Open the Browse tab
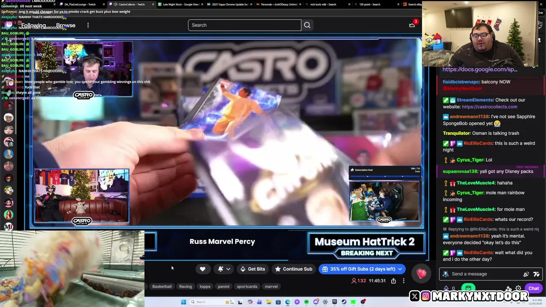The height and width of the screenshot is (307, 546). tap(66, 25)
